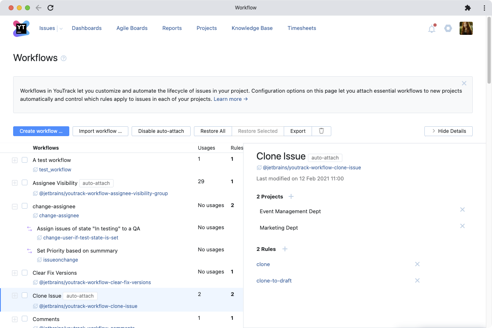Viewport: 492px width, 328px height.
Task: Dismiss the info banner with its close icon
Action: [x=464, y=83]
